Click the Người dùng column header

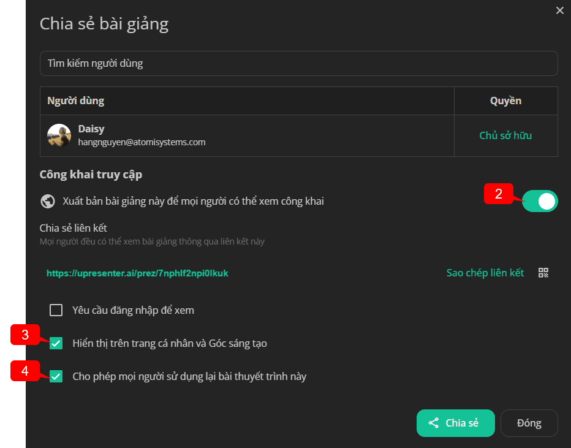[76, 101]
